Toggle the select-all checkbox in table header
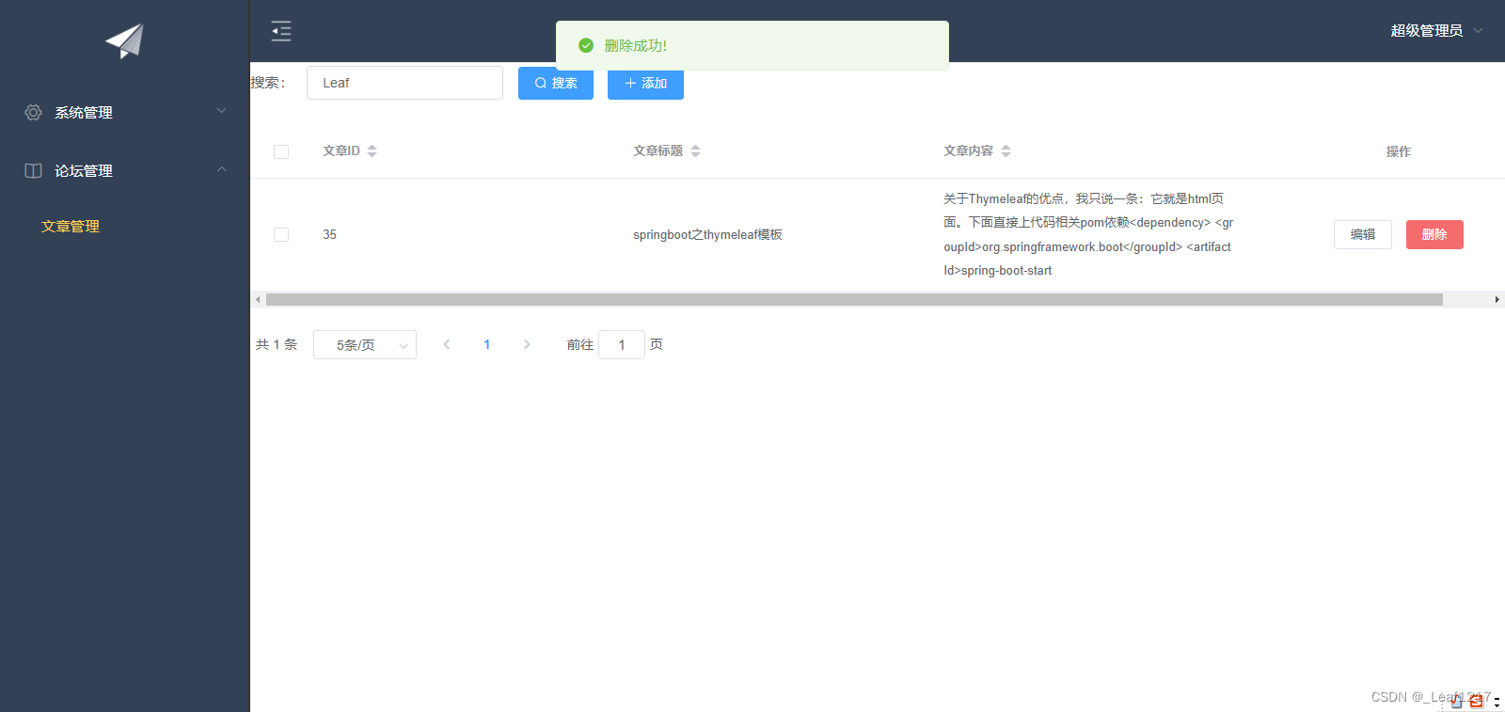The height and width of the screenshot is (712, 1505). point(281,151)
